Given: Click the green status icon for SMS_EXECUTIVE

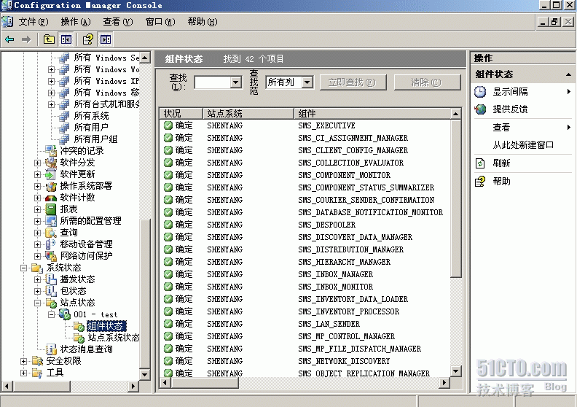Looking at the screenshot, I should coord(168,125).
